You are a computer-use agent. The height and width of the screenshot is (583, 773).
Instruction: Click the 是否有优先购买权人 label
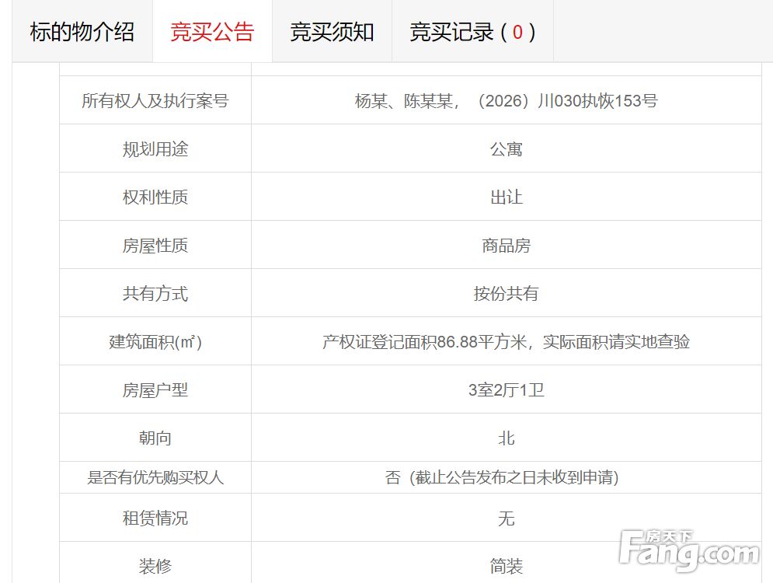(x=155, y=477)
